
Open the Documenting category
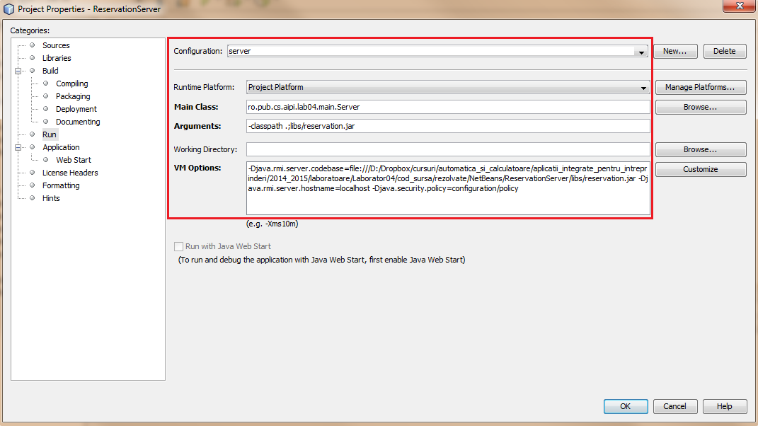tap(78, 122)
